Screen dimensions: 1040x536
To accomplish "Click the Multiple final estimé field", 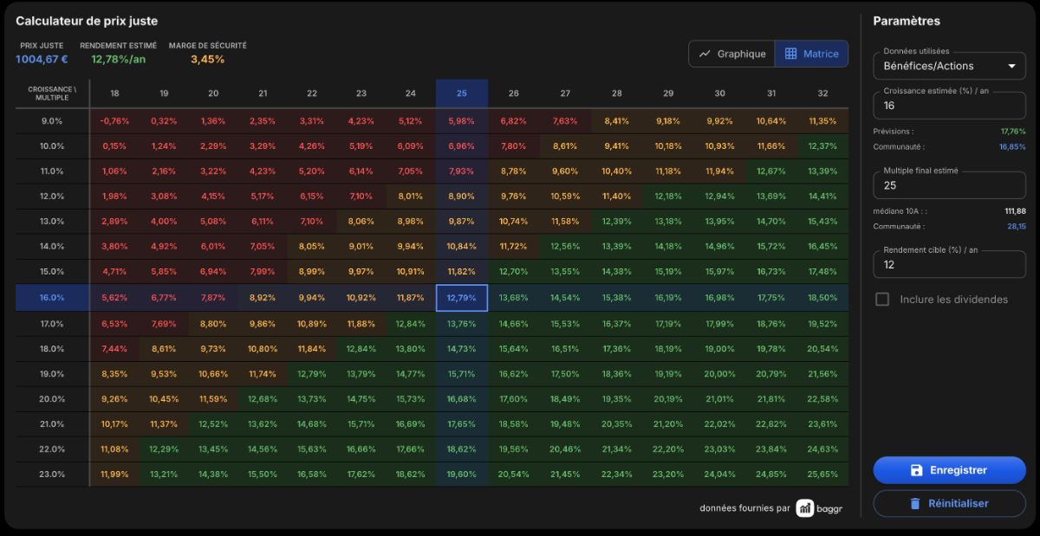I will coord(949,185).
